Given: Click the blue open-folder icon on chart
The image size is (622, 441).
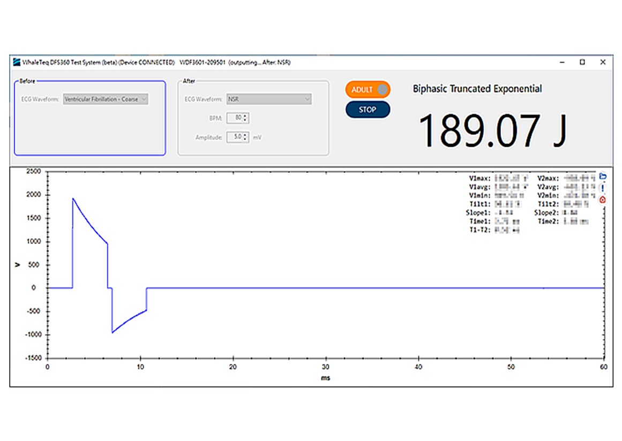Looking at the screenshot, I should [602, 177].
